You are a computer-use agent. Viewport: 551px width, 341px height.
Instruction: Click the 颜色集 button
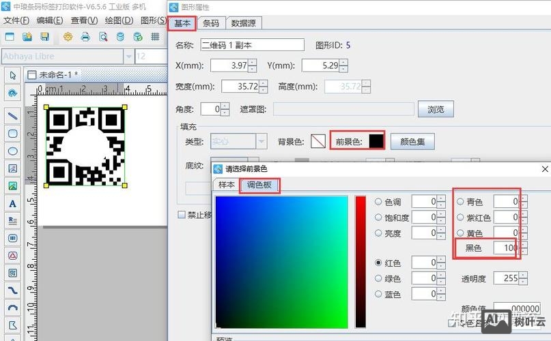tap(412, 142)
